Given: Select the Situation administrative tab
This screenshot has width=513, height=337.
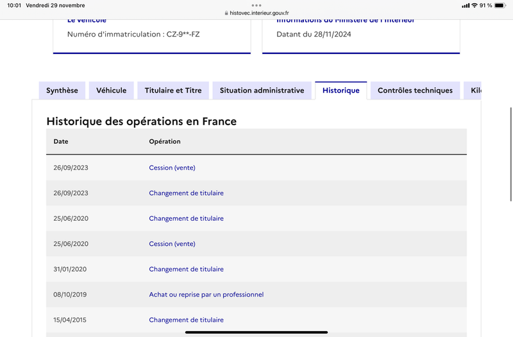Looking at the screenshot, I should pos(262,91).
